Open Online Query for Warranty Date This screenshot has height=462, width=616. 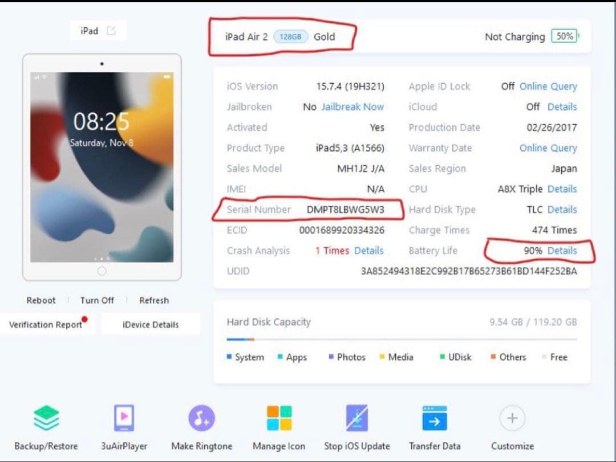548,148
